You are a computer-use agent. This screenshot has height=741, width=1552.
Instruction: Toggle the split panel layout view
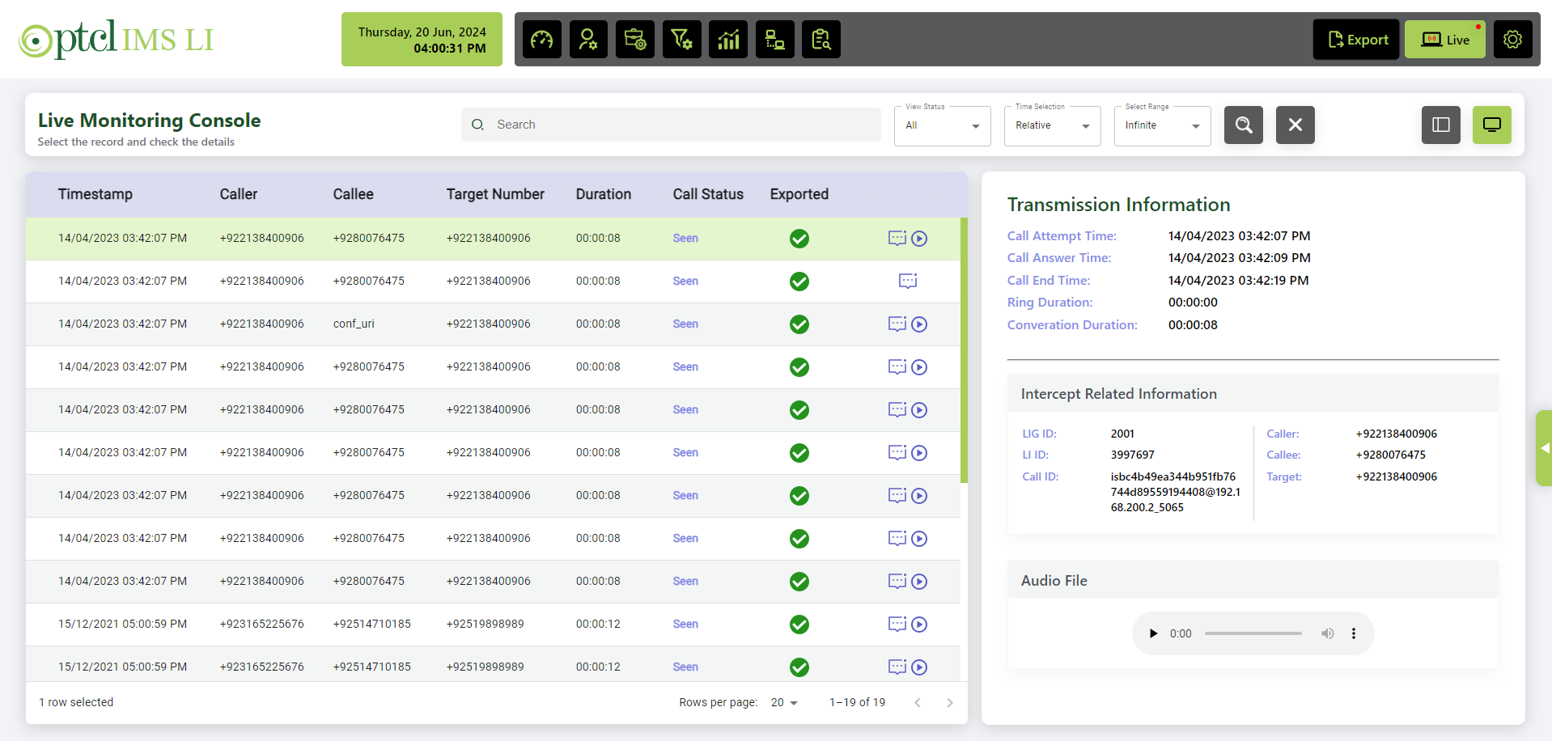[1440, 125]
